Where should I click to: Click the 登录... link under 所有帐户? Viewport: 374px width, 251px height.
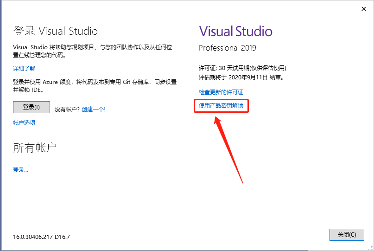click(x=20, y=170)
